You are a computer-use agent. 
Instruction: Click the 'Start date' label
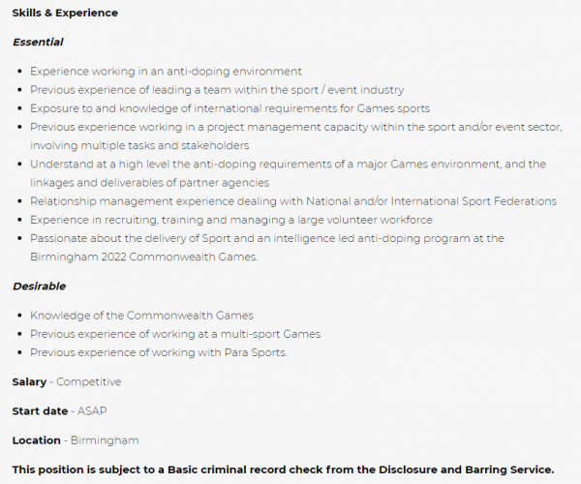coord(40,411)
